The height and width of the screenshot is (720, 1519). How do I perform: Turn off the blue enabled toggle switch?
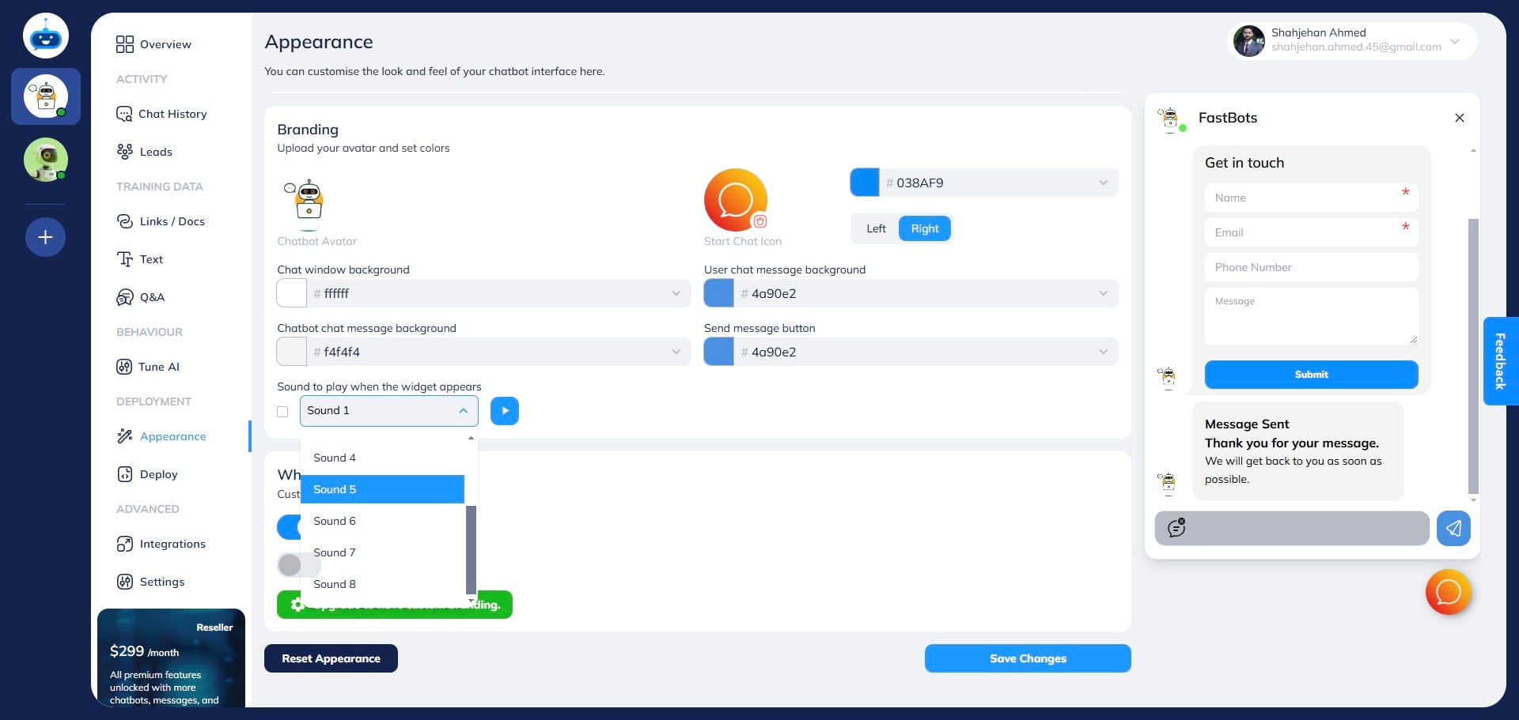tap(290, 527)
